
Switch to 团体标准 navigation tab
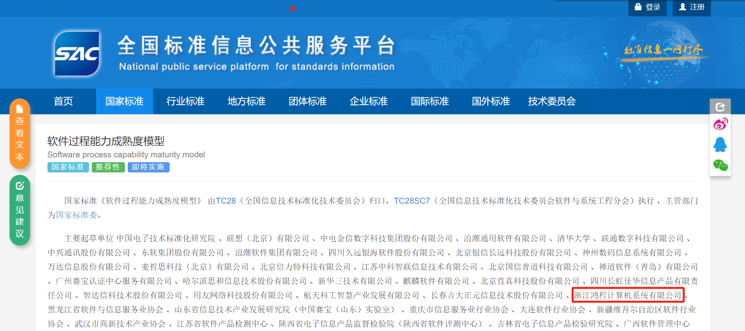point(308,101)
